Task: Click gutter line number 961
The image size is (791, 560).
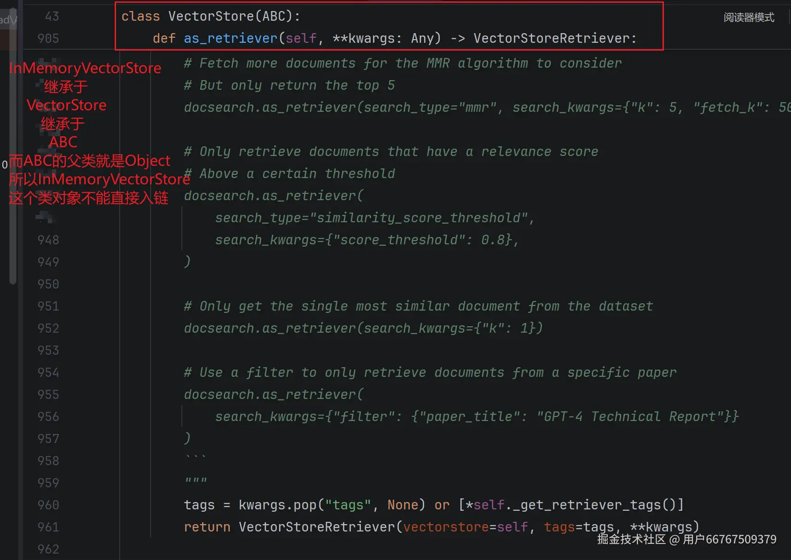Action: 48,527
